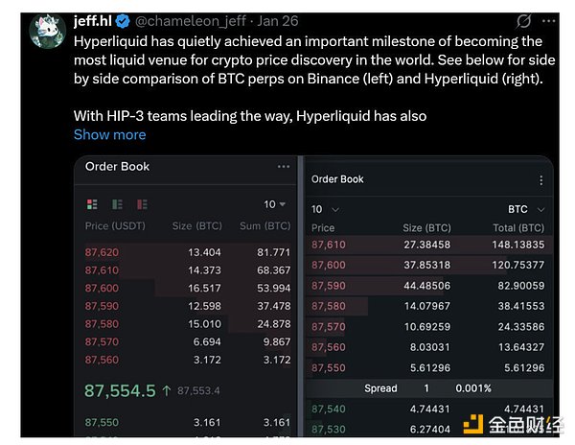The height and width of the screenshot is (445, 575).
Task: Open Binance Order Book three-dot options
Action: click(x=284, y=166)
